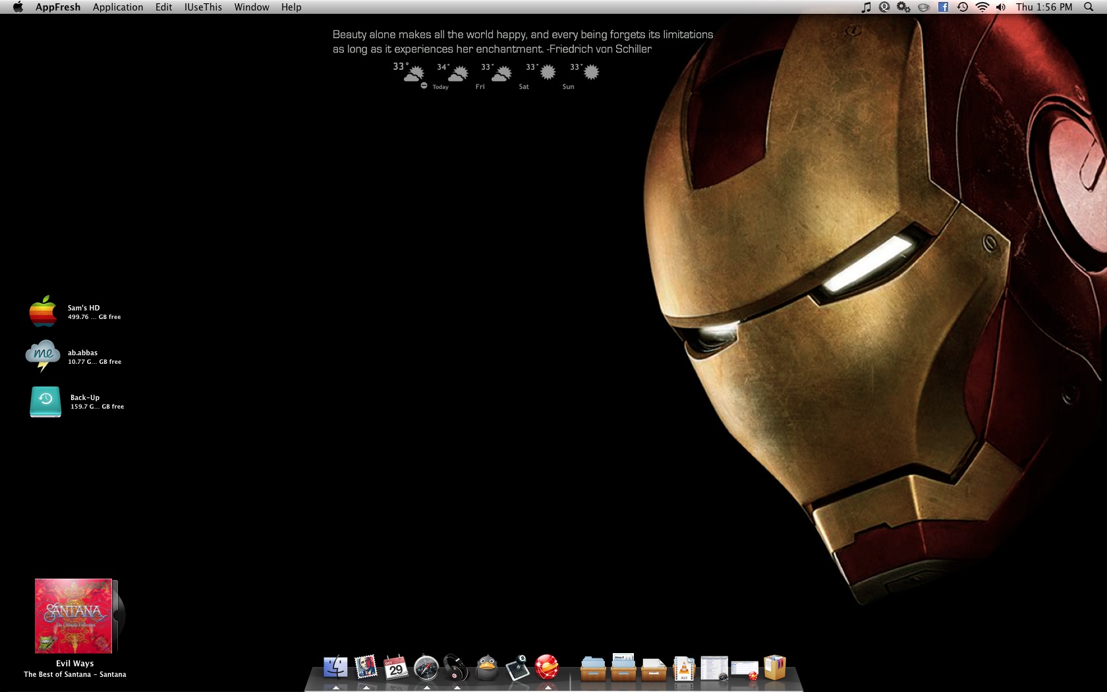Click the gears menu bar icon
The image size is (1107, 692).
pos(903,7)
